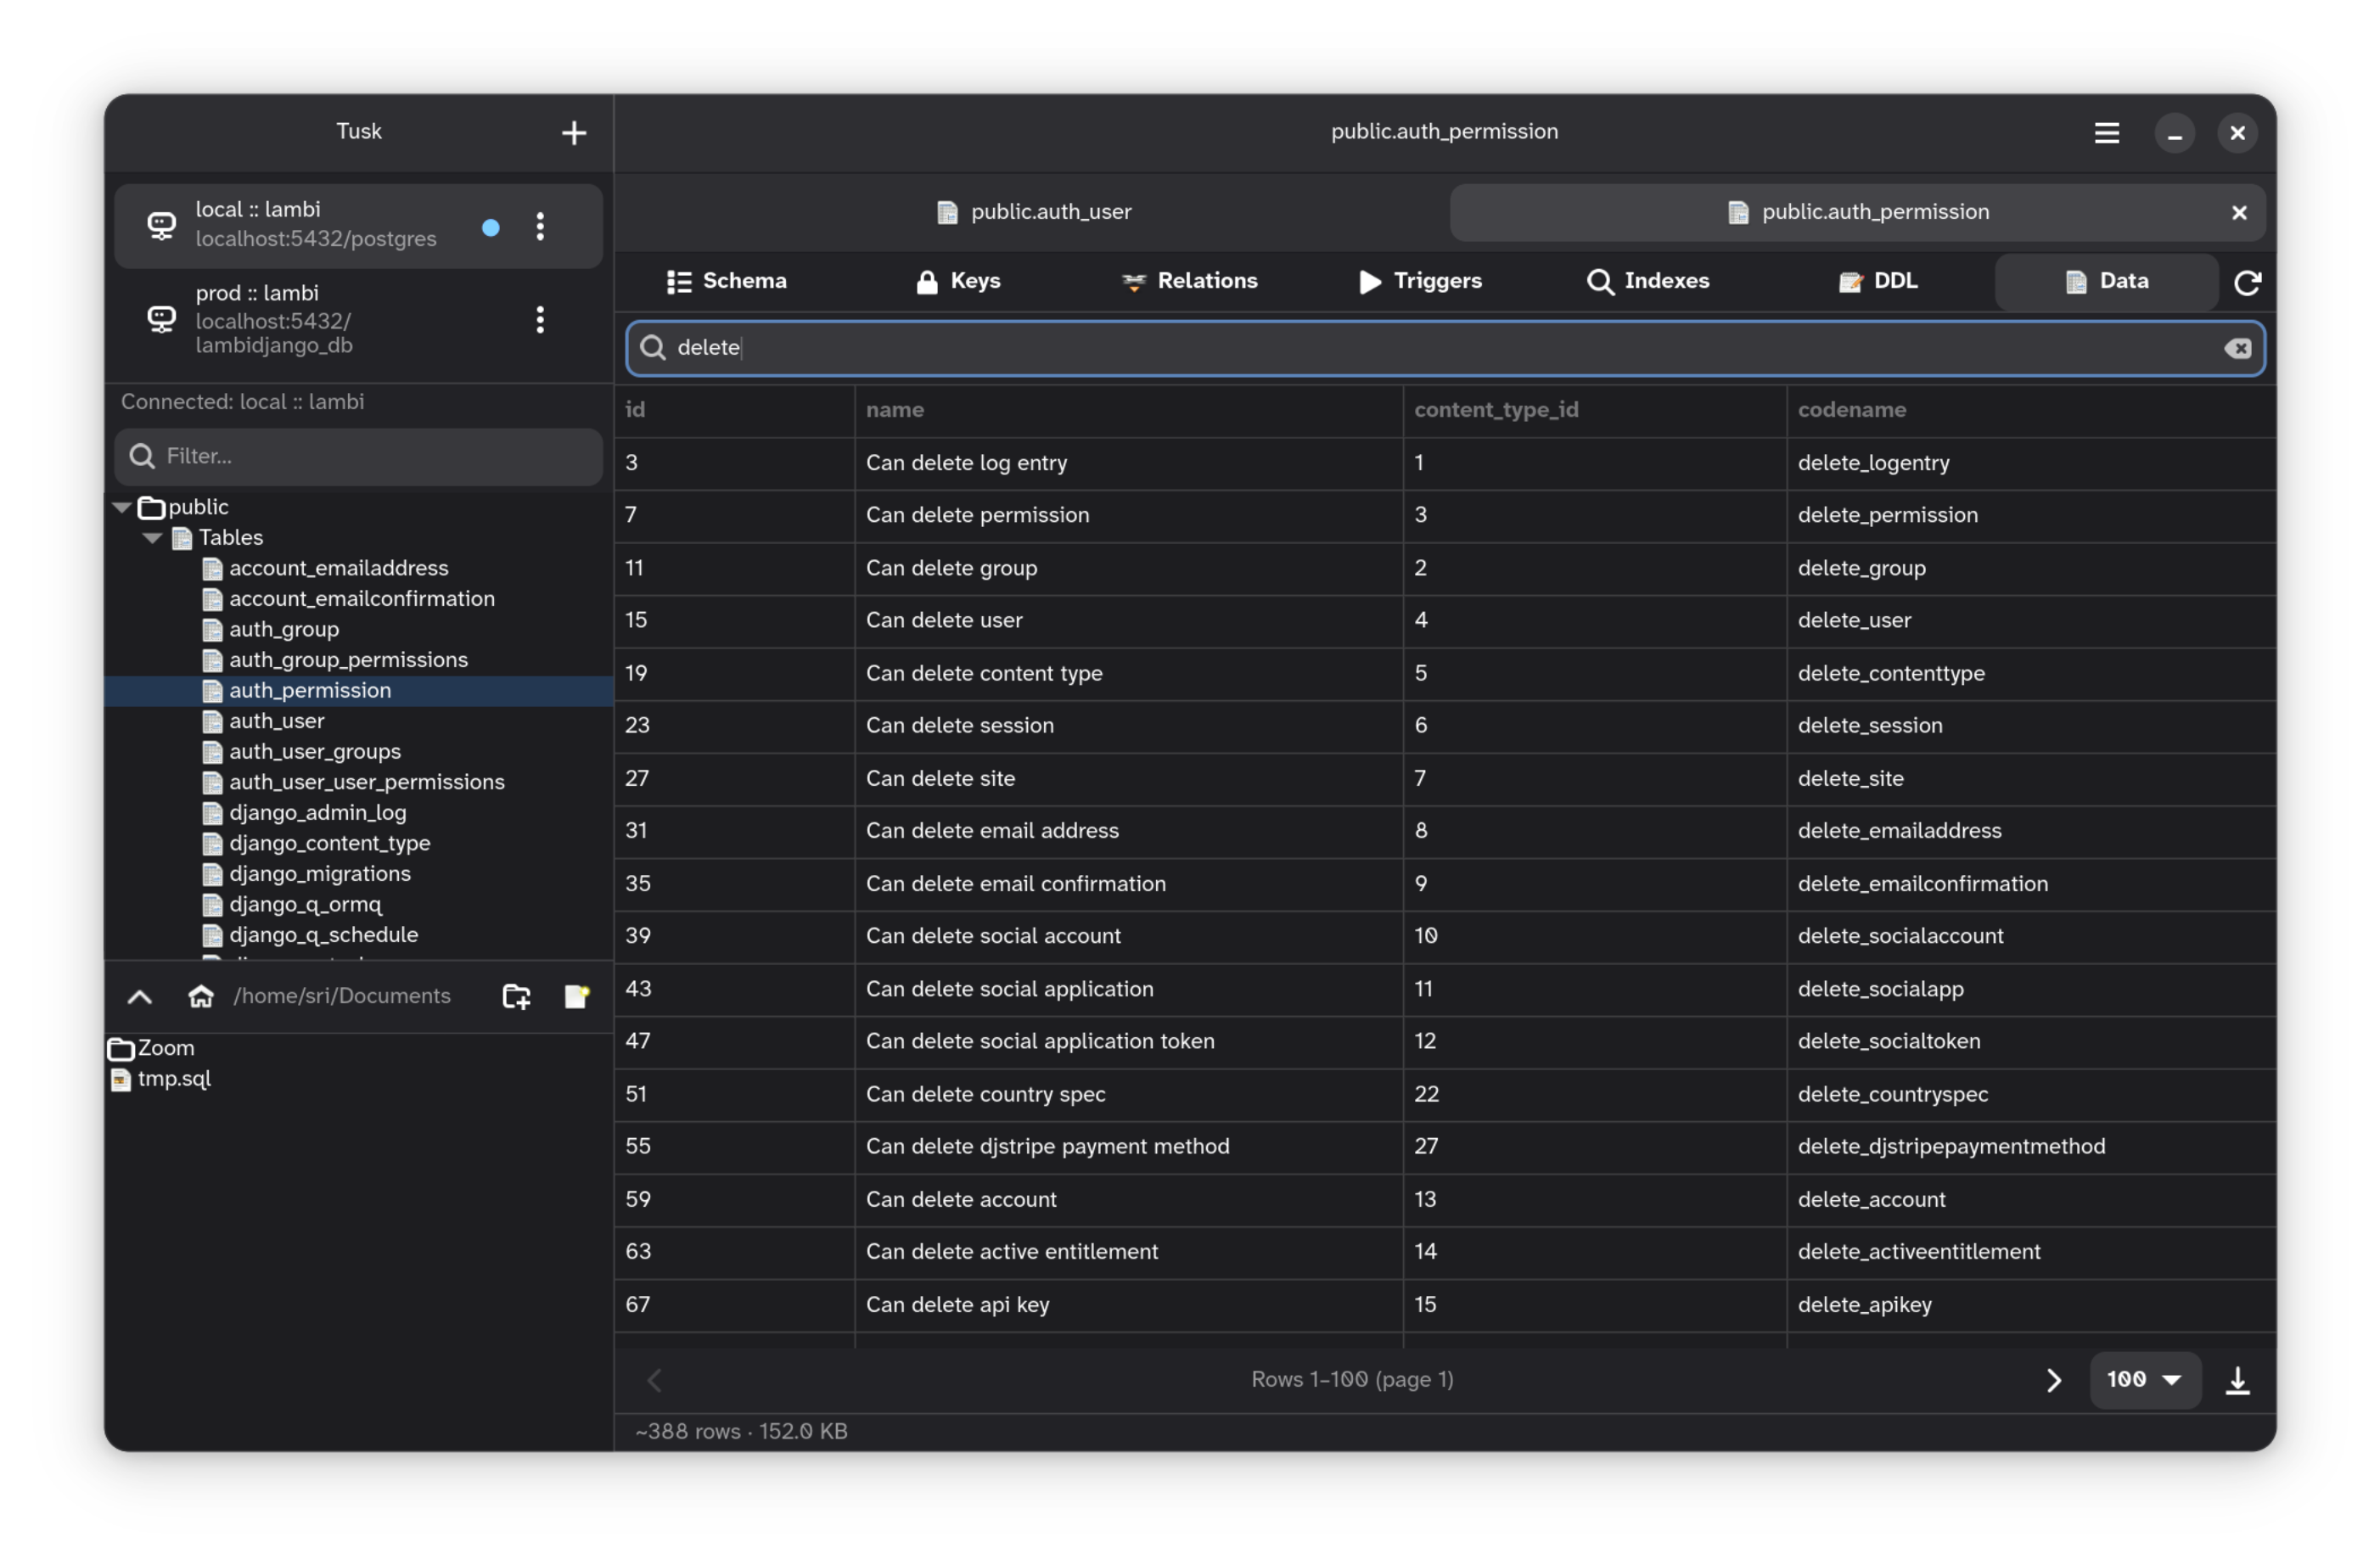Open the hamburger application menu
2380x1565 pixels.
point(2107,132)
